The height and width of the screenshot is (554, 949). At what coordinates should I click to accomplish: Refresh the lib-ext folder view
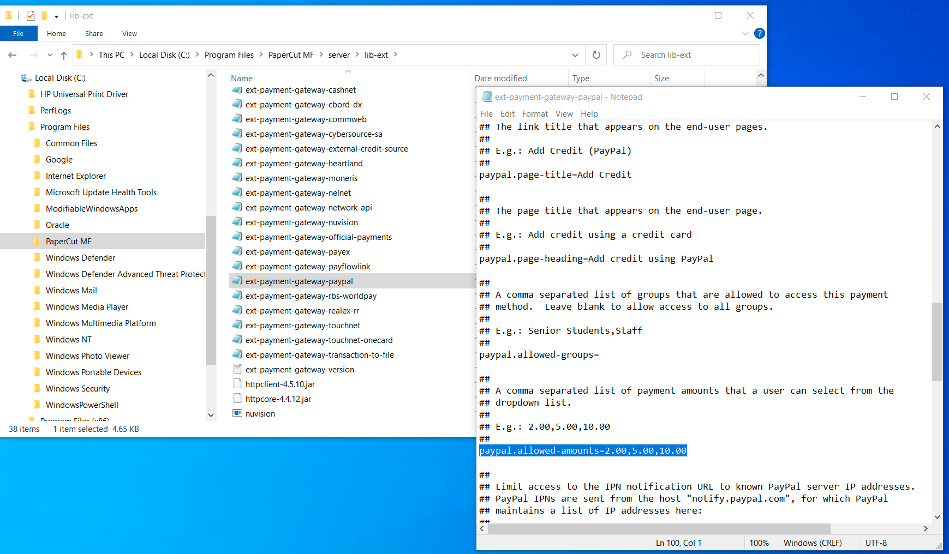coord(596,55)
